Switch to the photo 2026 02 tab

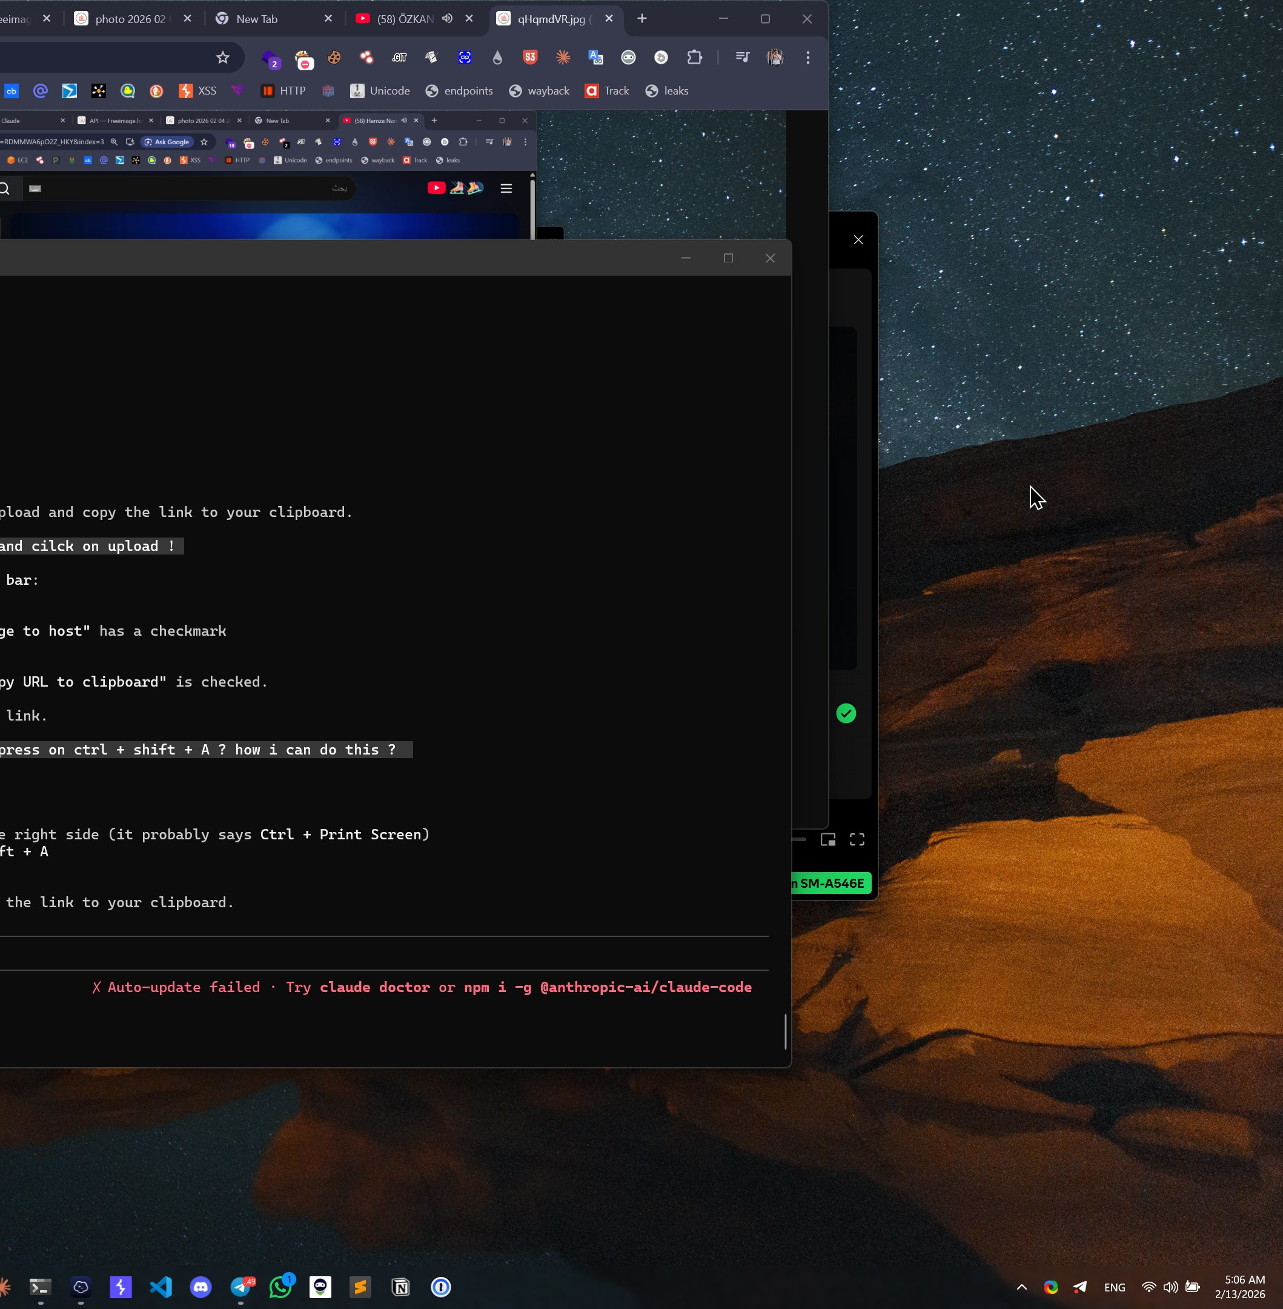[130, 19]
